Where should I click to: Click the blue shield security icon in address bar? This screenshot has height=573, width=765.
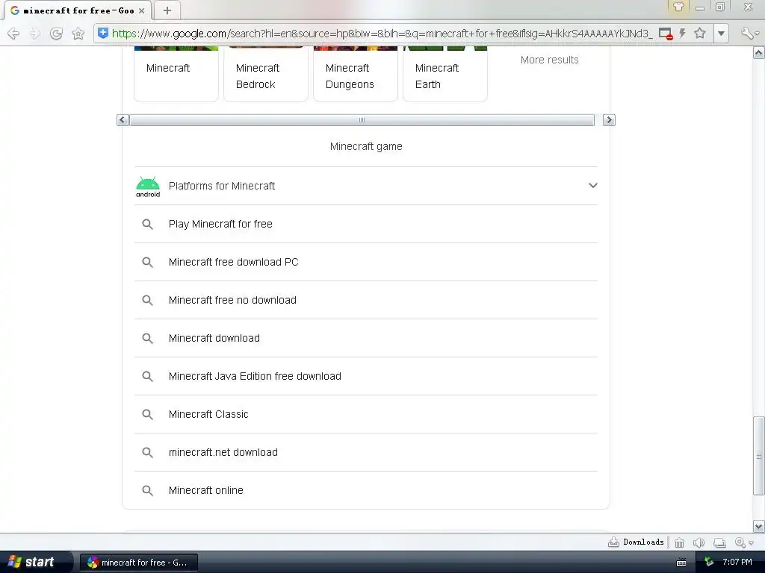103,33
